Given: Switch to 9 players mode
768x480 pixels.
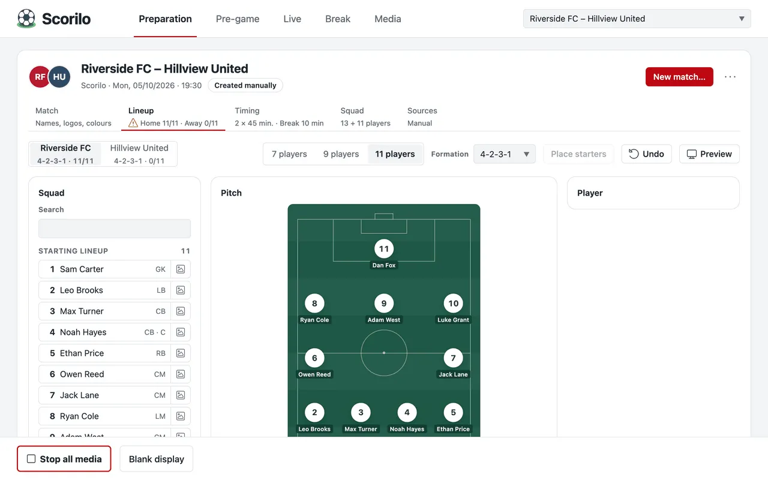Looking at the screenshot, I should tap(341, 154).
